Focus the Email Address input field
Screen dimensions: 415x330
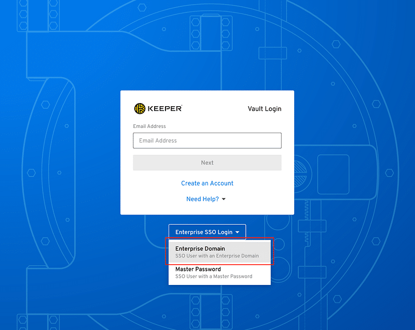(207, 140)
